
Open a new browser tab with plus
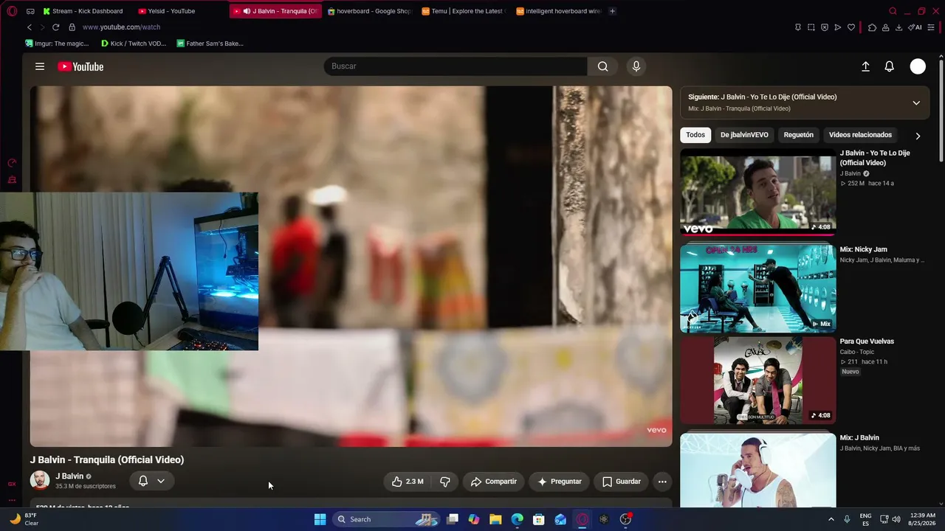point(612,11)
